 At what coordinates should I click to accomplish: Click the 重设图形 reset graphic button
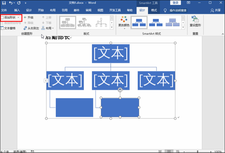click(x=195, y=21)
